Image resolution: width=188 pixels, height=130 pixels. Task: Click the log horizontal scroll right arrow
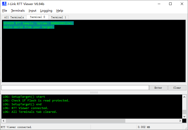[180, 121]
